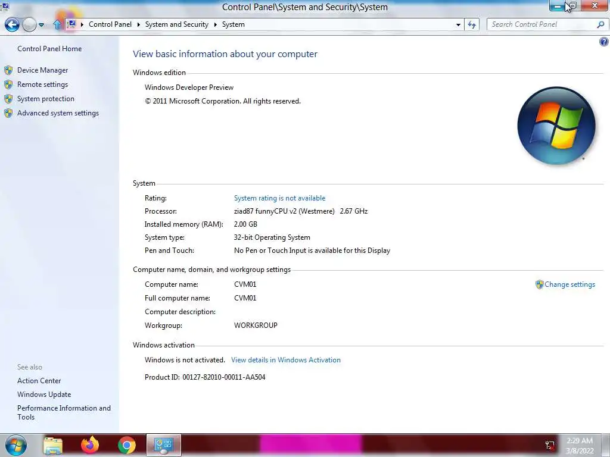Screen dimensions: 610x457
Task: Click System rating is not available link
Action: 279,198
